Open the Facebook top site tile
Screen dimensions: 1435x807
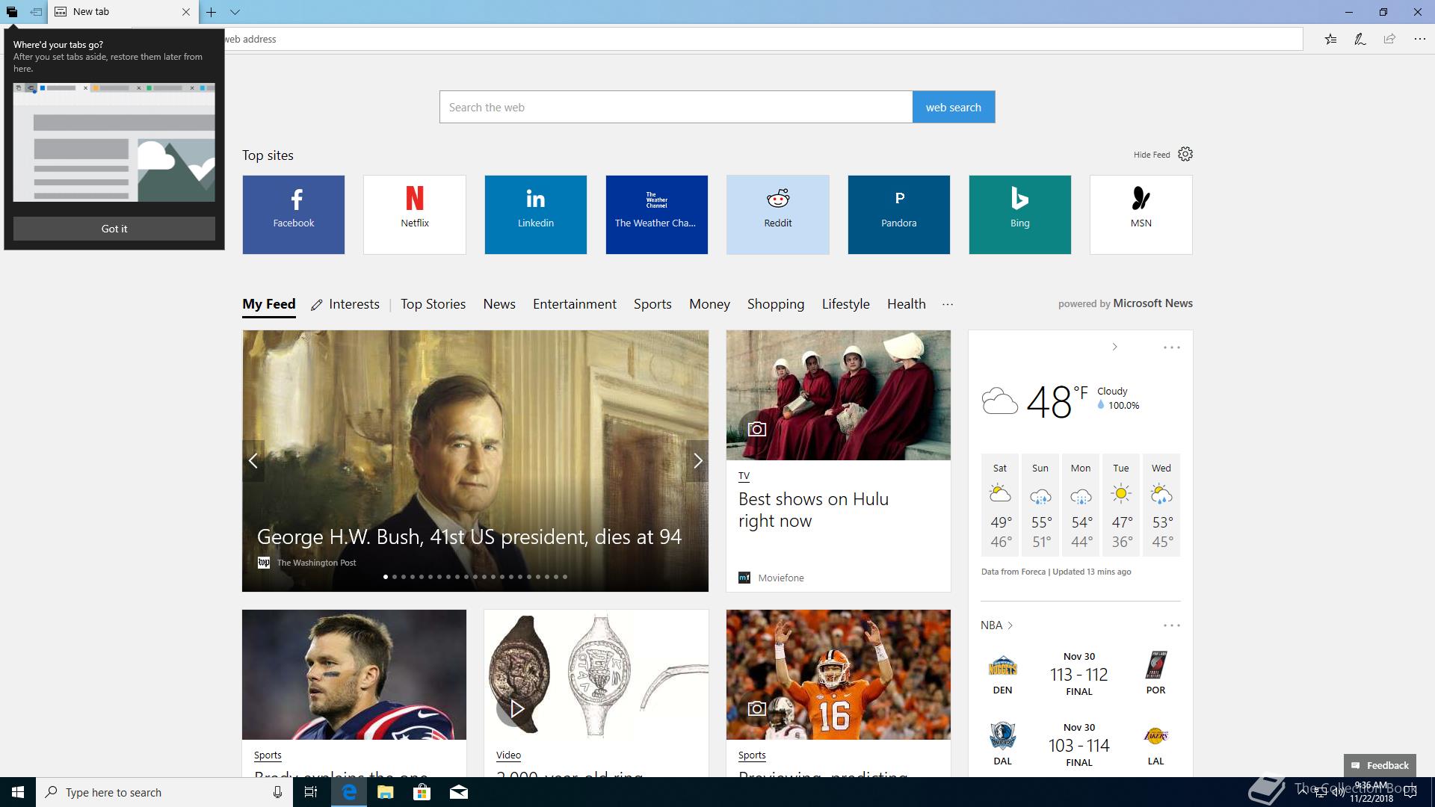tap(294, 214)
